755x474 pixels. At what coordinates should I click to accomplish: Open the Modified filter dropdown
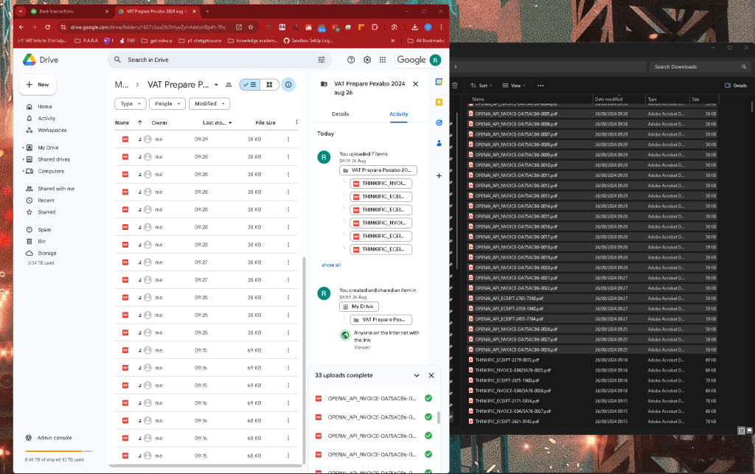[209, 103]
